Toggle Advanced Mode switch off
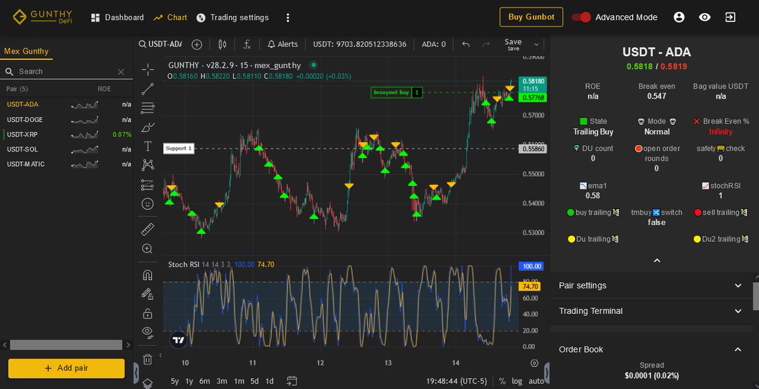The width and height of the screenshot is (759, 389). [x=581, y=17]
